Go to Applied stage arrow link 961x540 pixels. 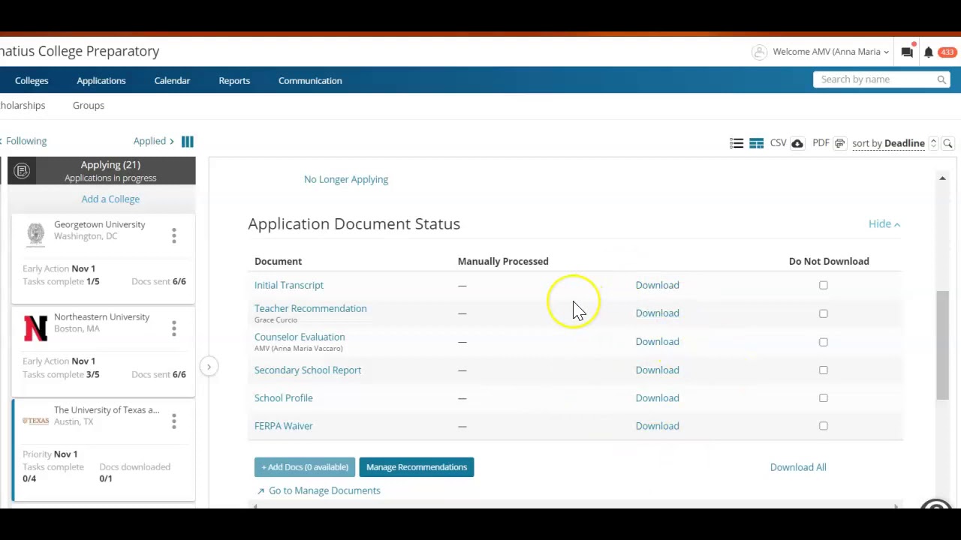[x=154, y=141]
